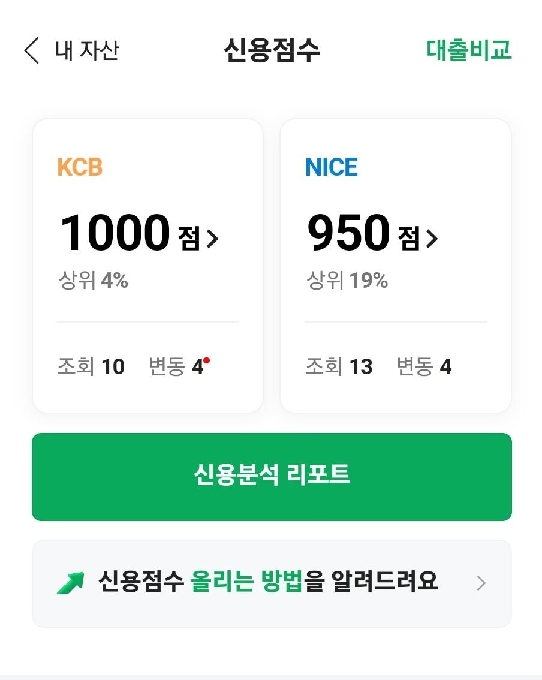Open the 신용점수 올리는 방법 tip banner
542x680 pixels.
coord(268,582)
